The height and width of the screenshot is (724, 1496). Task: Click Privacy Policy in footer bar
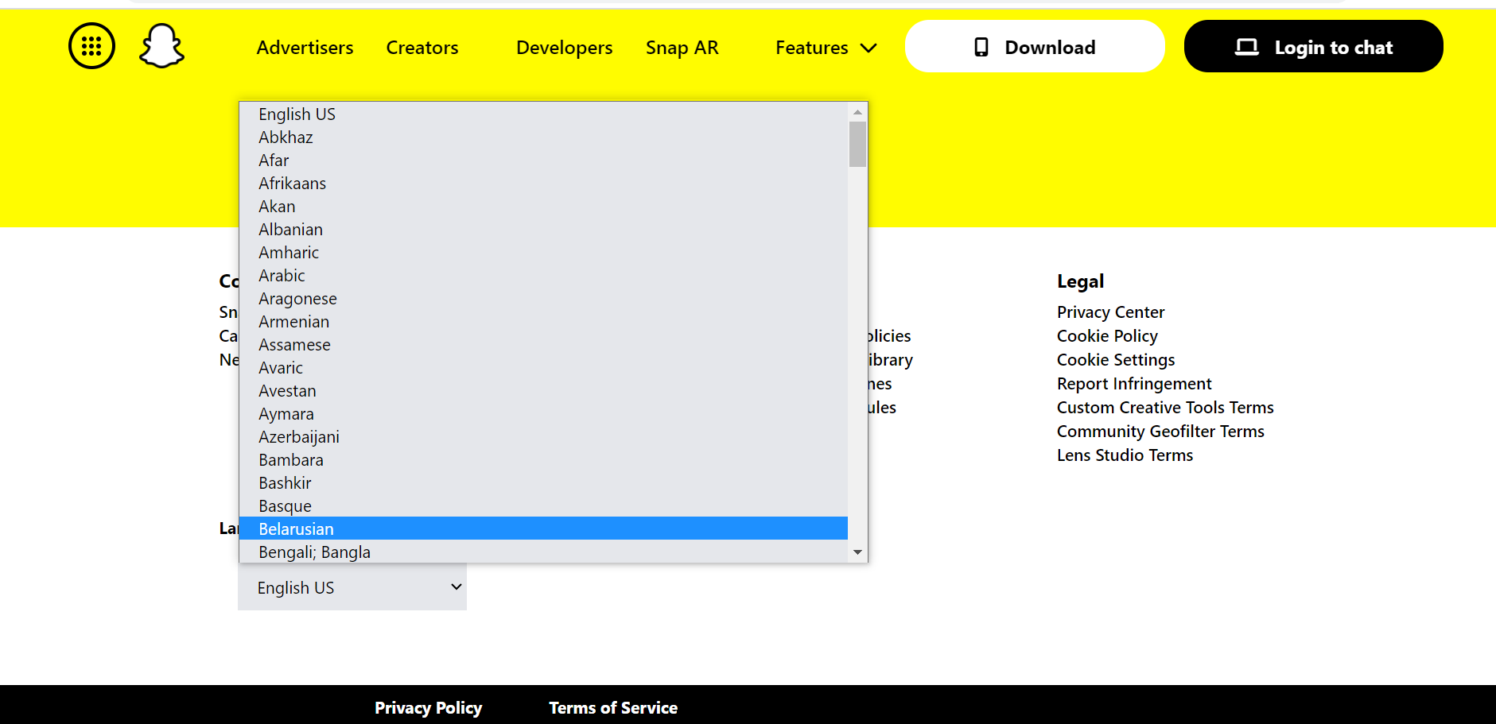pos(429,707)
